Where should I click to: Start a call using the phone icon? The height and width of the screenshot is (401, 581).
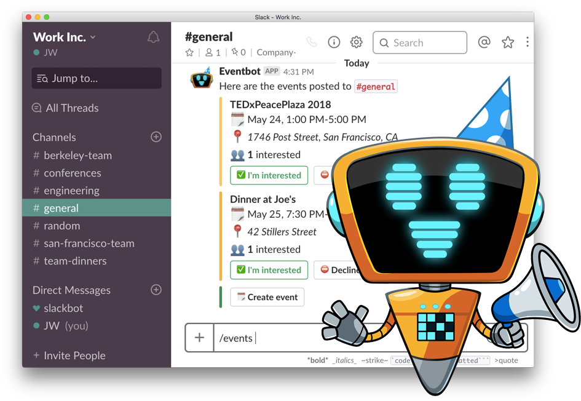[x=312, y=41]
